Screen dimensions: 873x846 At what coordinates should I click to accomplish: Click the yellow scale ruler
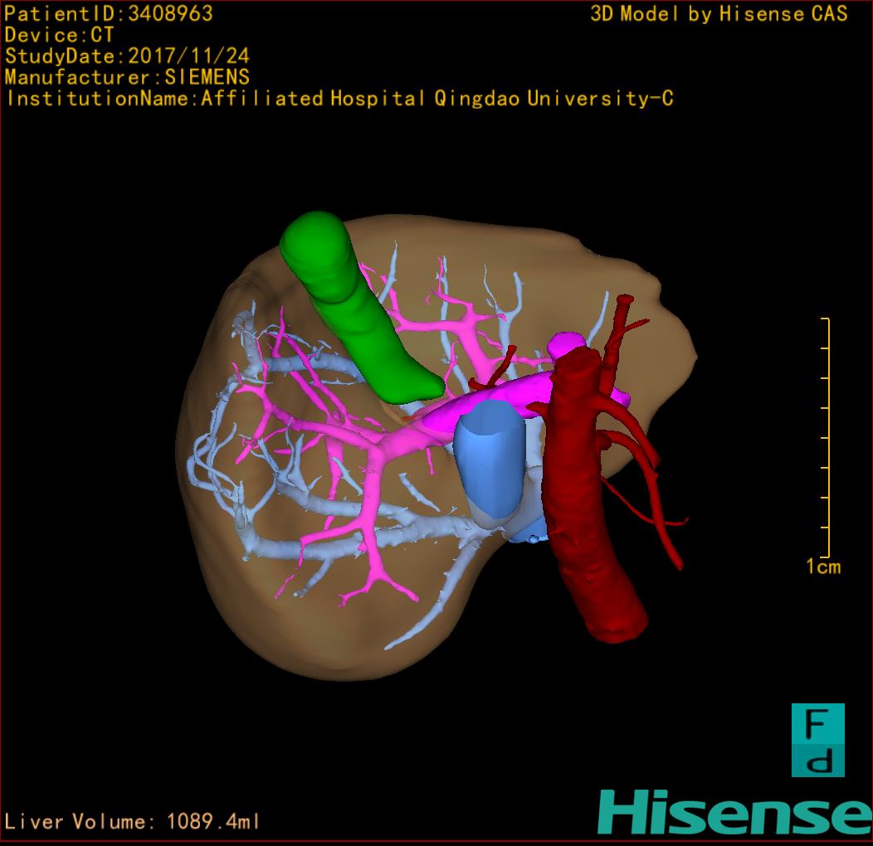coord(827,438)
